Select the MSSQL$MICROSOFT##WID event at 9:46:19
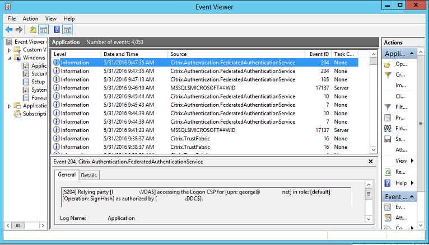The width and height of the screenshot is (429, 245). point(202,88)
